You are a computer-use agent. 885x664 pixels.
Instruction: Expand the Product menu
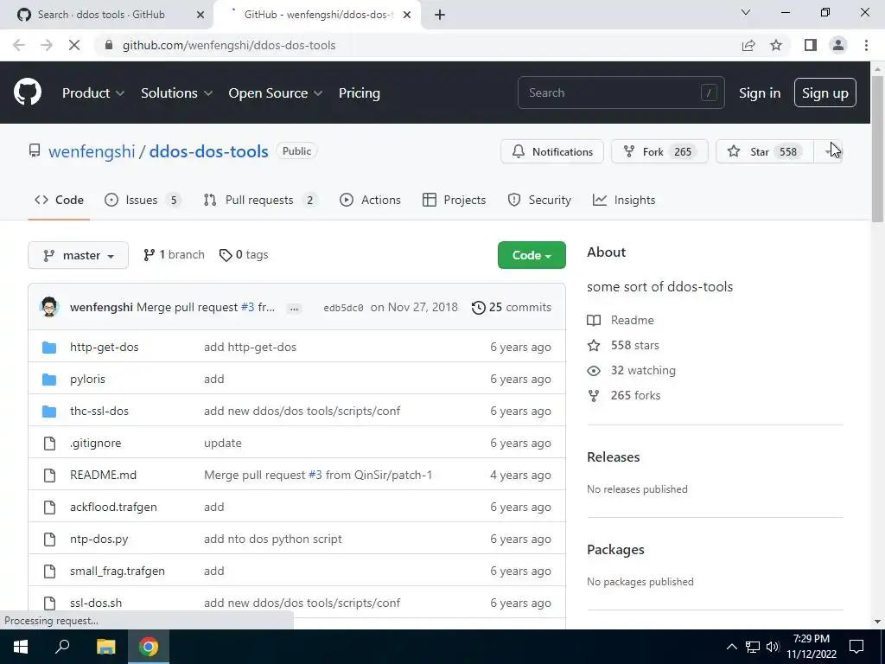click(x=93, y=93)
